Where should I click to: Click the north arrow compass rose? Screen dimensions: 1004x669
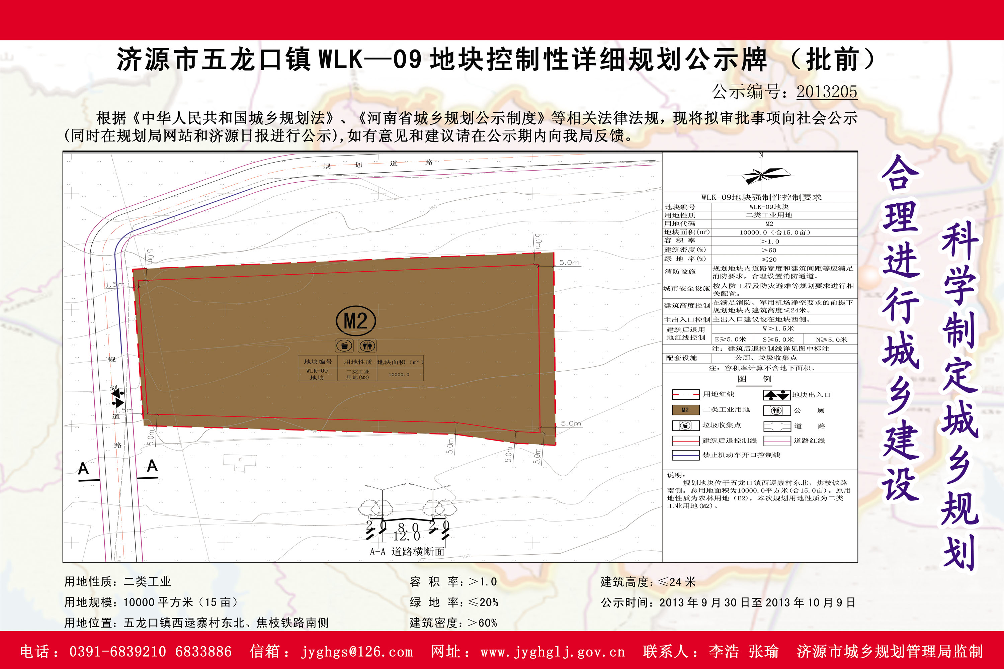pyautogui.click(x=761, y=175)
